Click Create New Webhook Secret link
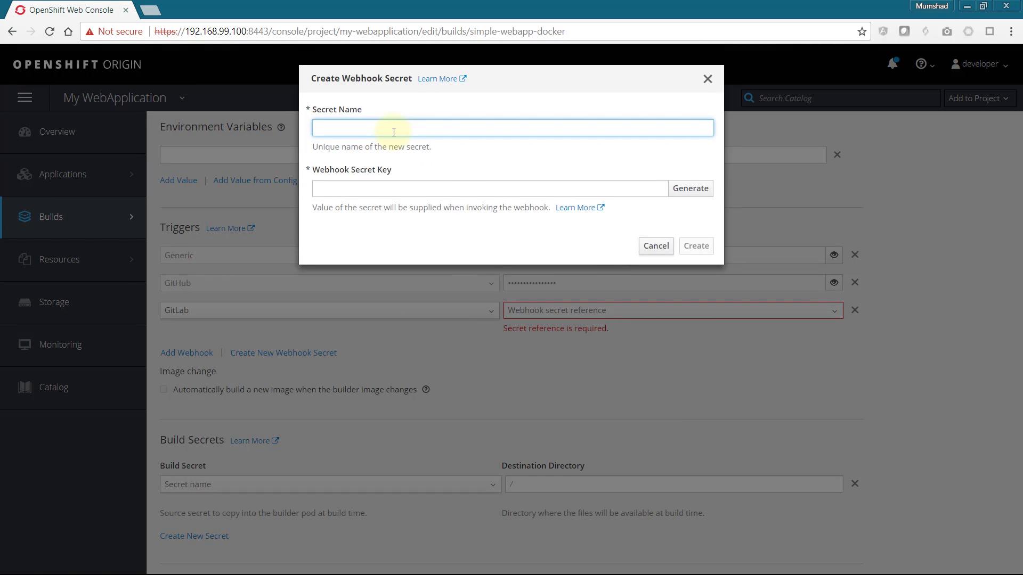Screen dimensions: 1023x575 coord(283,353)
